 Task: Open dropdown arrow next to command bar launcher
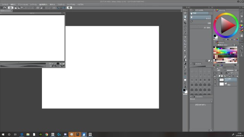click(x=7, y=8)
